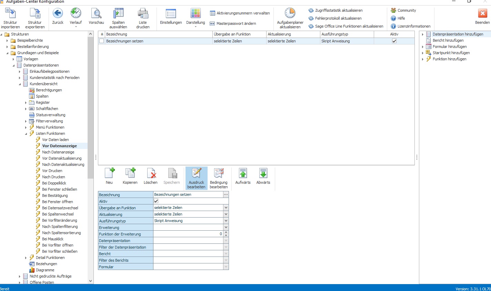Click Masterpasswort ändern
The height and width of the screenshot is (291, 491).
point(236,23)
